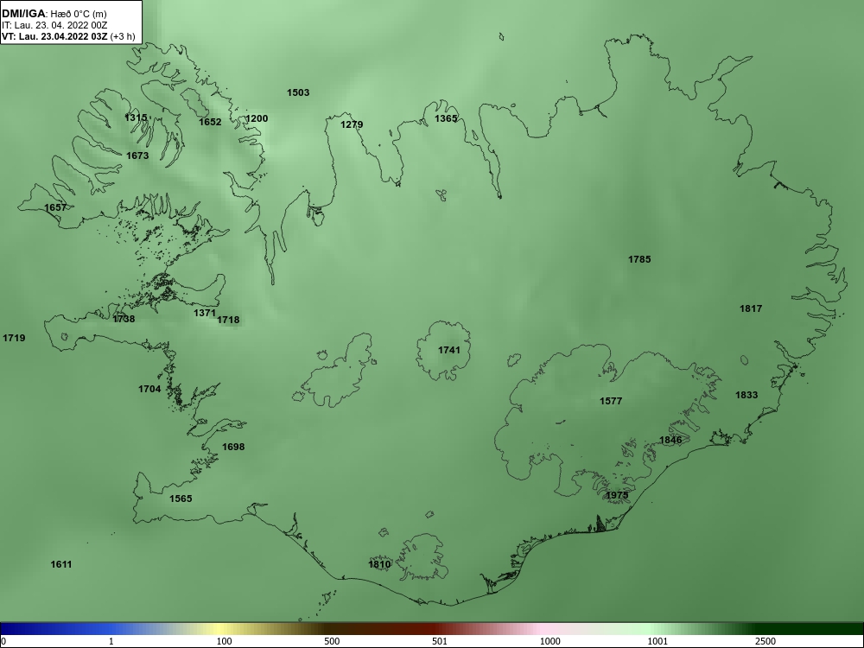Click the 1657 value in the west

55,207
